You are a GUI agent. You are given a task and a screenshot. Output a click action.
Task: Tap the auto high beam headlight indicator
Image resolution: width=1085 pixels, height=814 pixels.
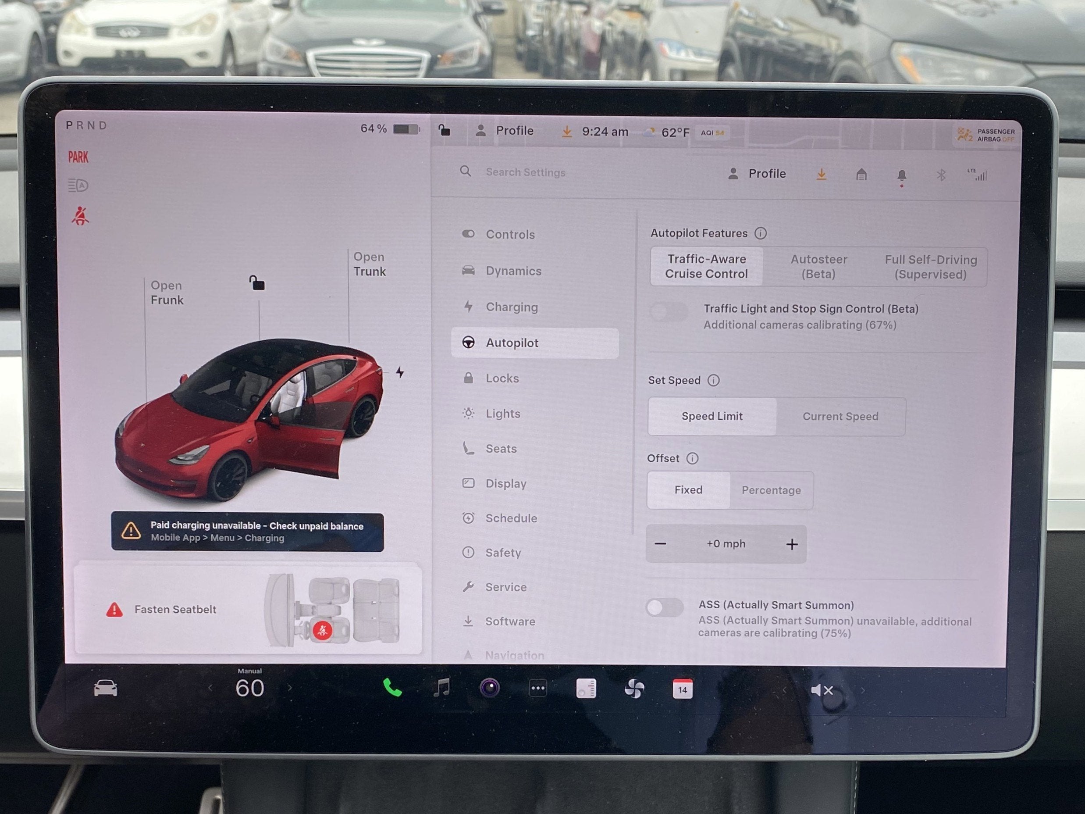click(x=78, y=186)
